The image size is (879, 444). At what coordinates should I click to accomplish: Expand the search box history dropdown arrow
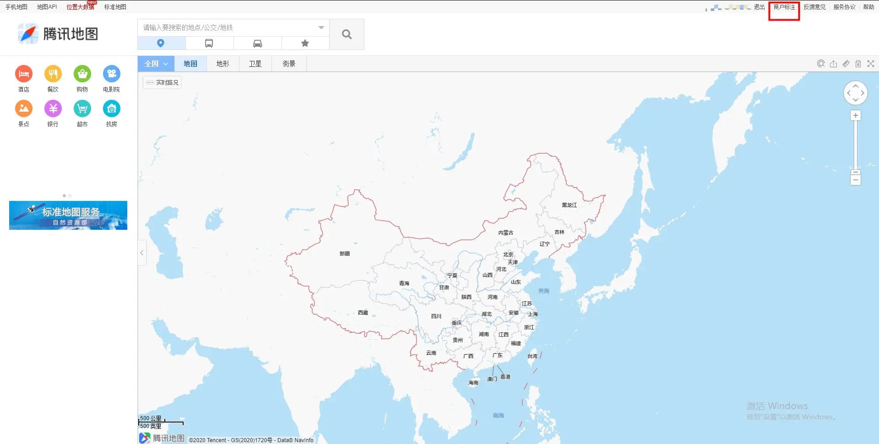pyautogui.click(x=321, y=28)
